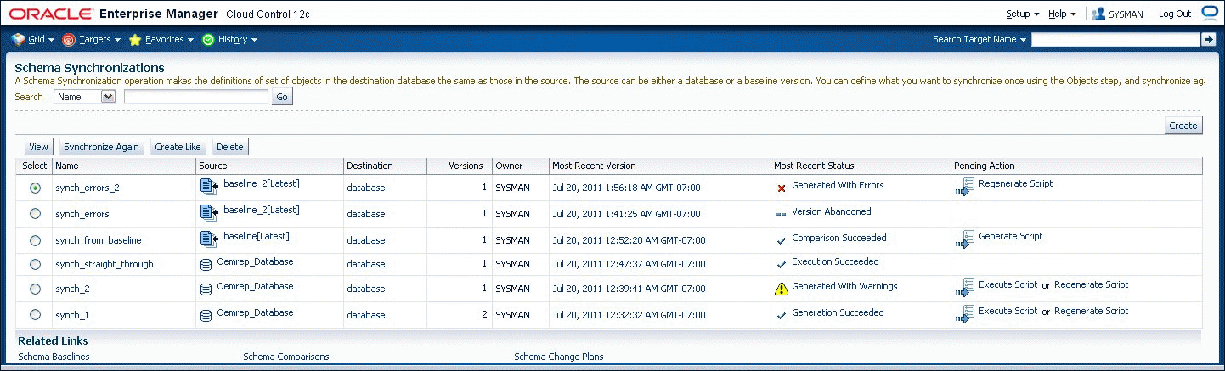This screenshot has width=1225, height=371.
Task: Open the Oemrep_Database source link for synch_2
Action: point(255,286)
